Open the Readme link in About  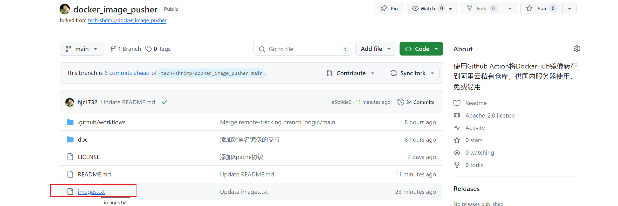(x=476, y=103)
